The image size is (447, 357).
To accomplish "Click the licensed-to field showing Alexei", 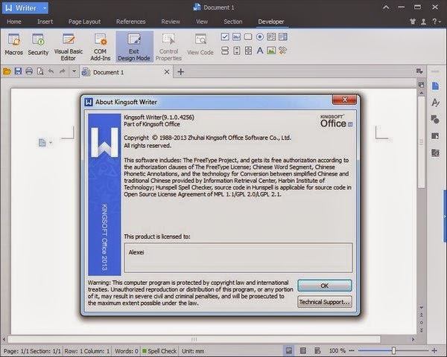I will click(238, 257).
